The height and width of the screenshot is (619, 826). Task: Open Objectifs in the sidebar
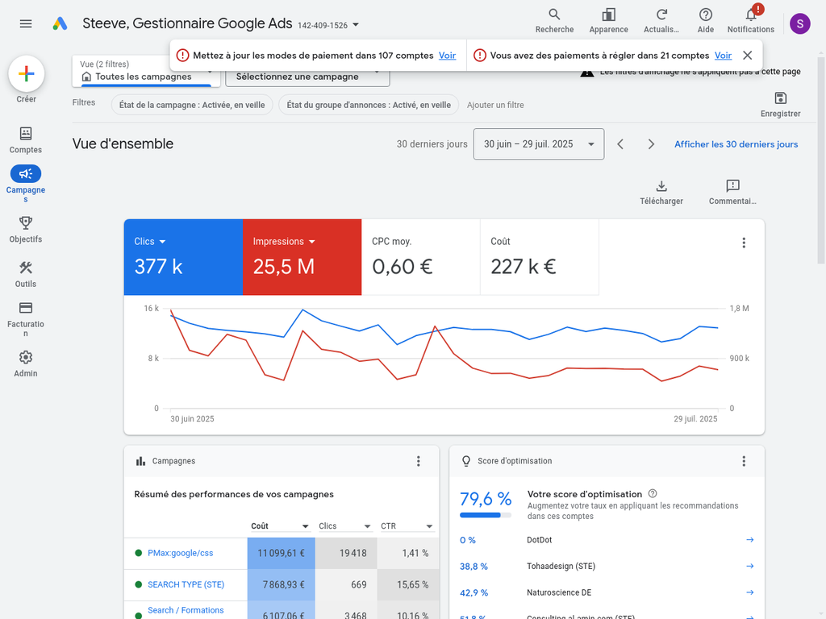click(25, 230)
